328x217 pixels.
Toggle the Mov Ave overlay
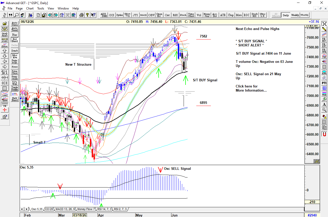(15, 56)
